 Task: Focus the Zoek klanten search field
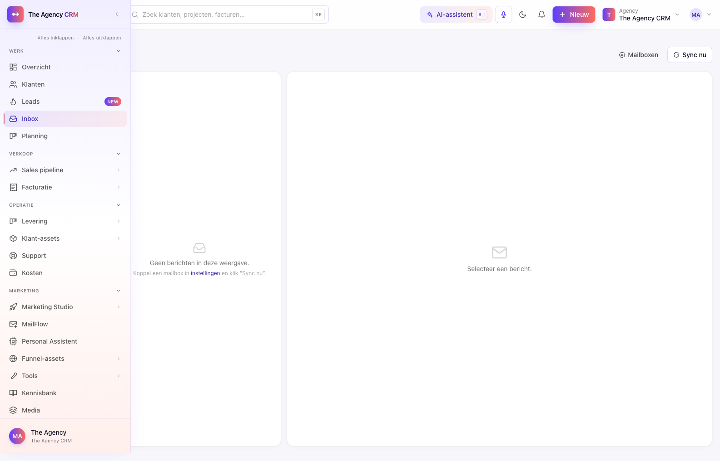pos(227,15)
